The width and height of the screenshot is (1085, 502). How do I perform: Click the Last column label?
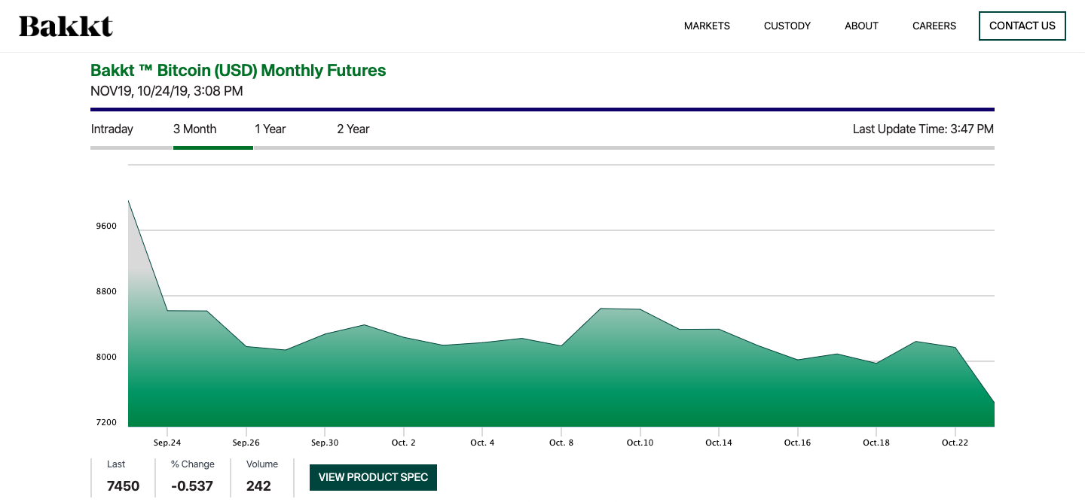coord(116,464)
